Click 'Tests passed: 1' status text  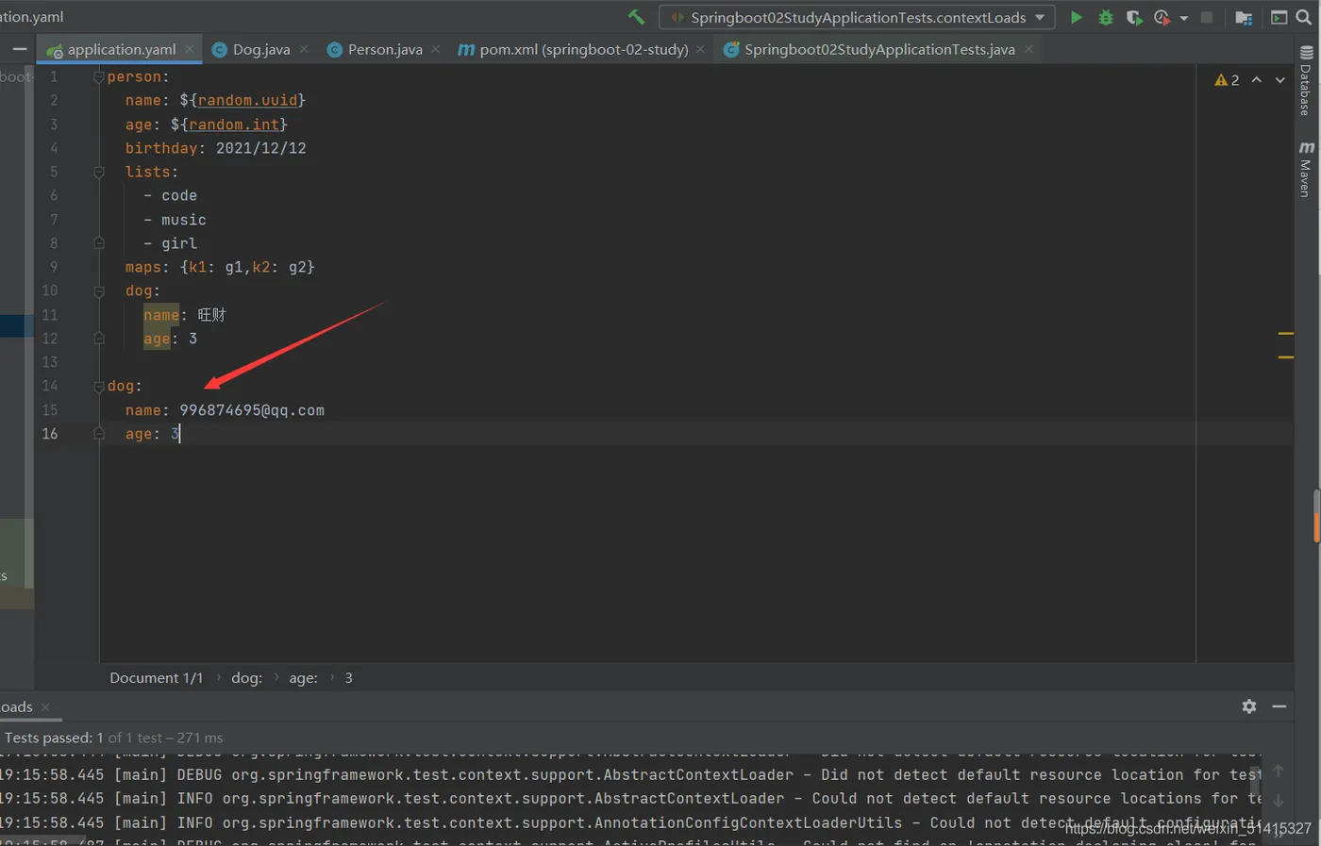click(54, 738)
